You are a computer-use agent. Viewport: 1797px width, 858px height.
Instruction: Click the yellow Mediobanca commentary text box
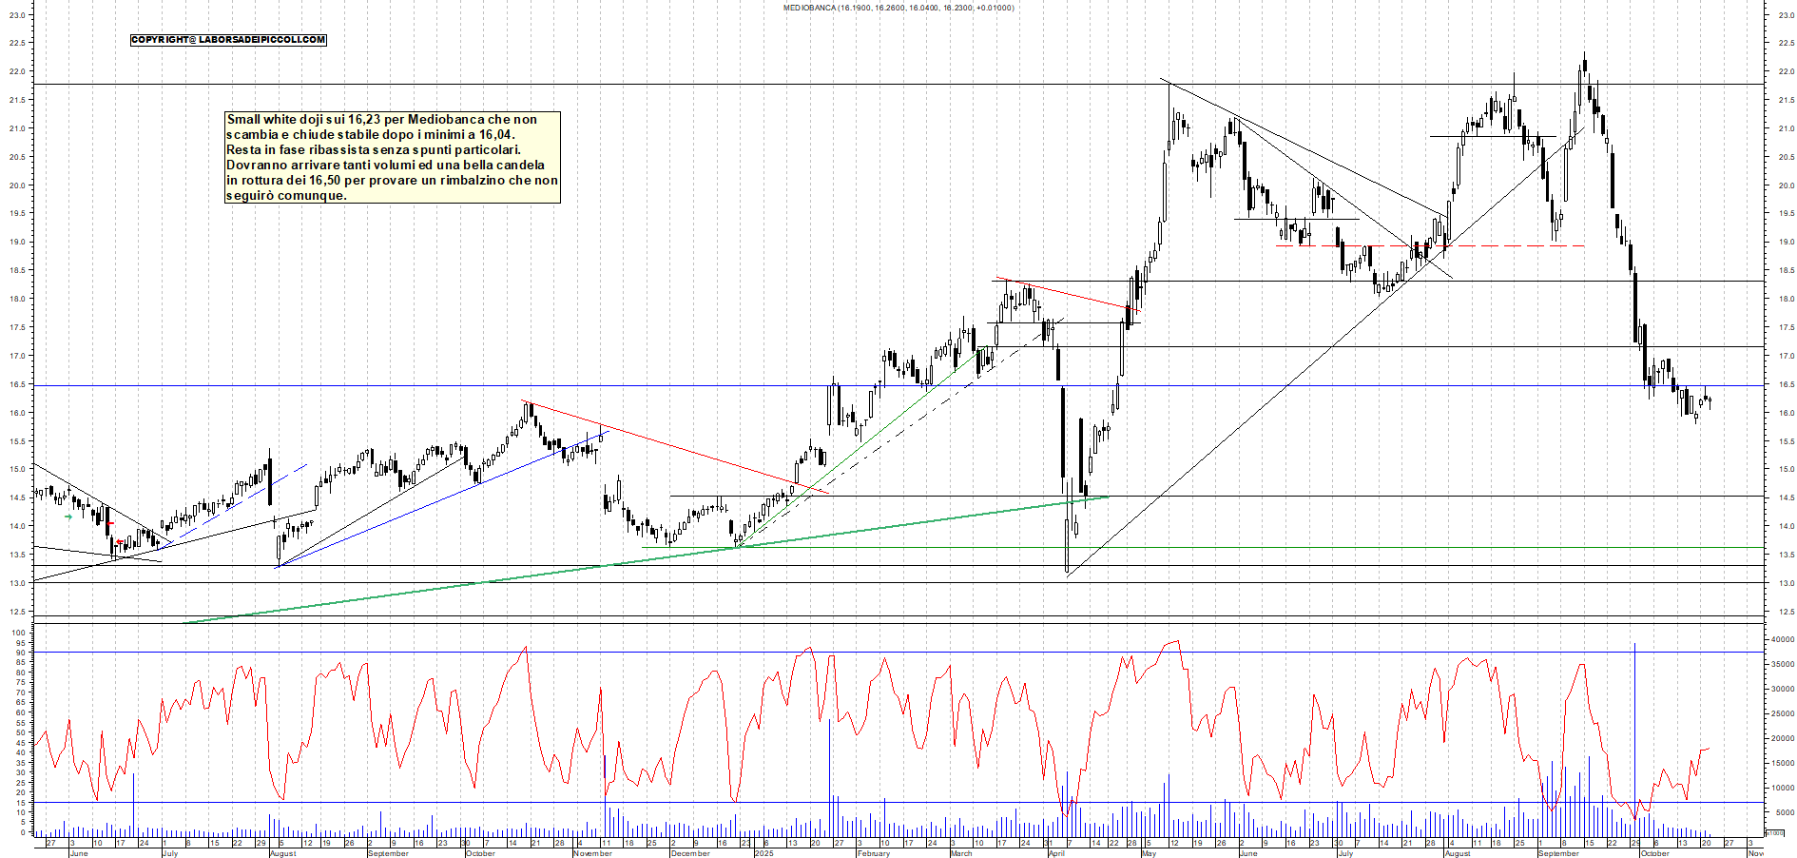point(392,157)
